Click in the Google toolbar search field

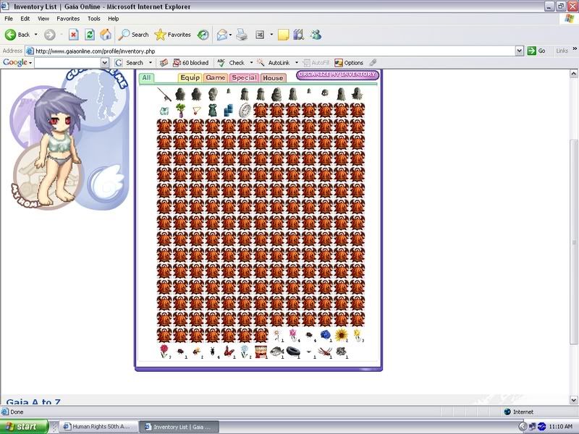[67, 63]
